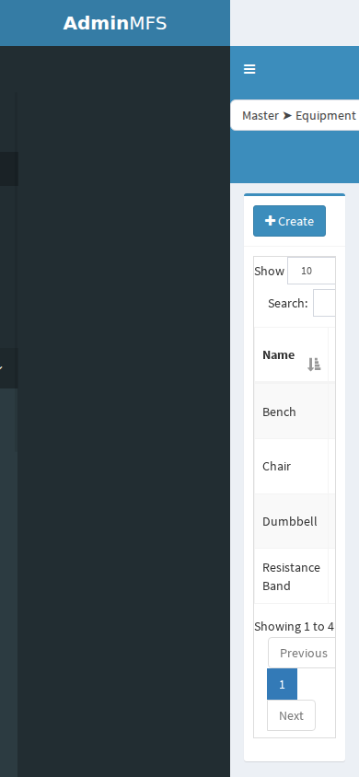The height and width of the screenshot is (777, 359).
Task: Focus the Search input field
Action: pos(324,303)
